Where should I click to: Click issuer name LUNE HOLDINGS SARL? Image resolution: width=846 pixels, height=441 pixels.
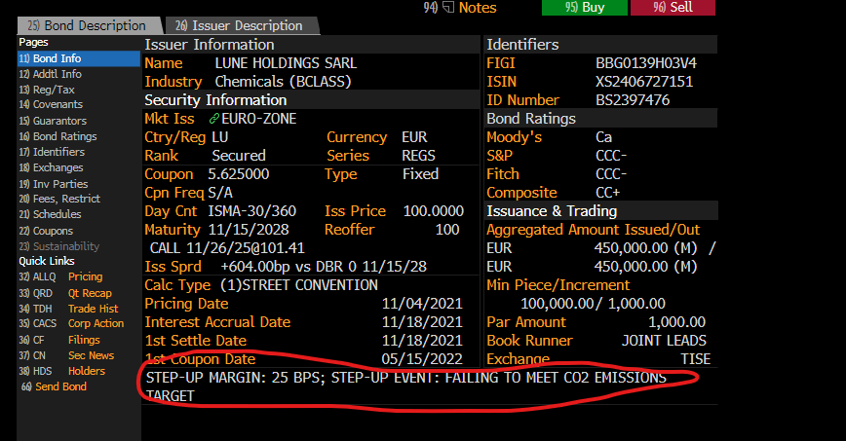(286, 63)
